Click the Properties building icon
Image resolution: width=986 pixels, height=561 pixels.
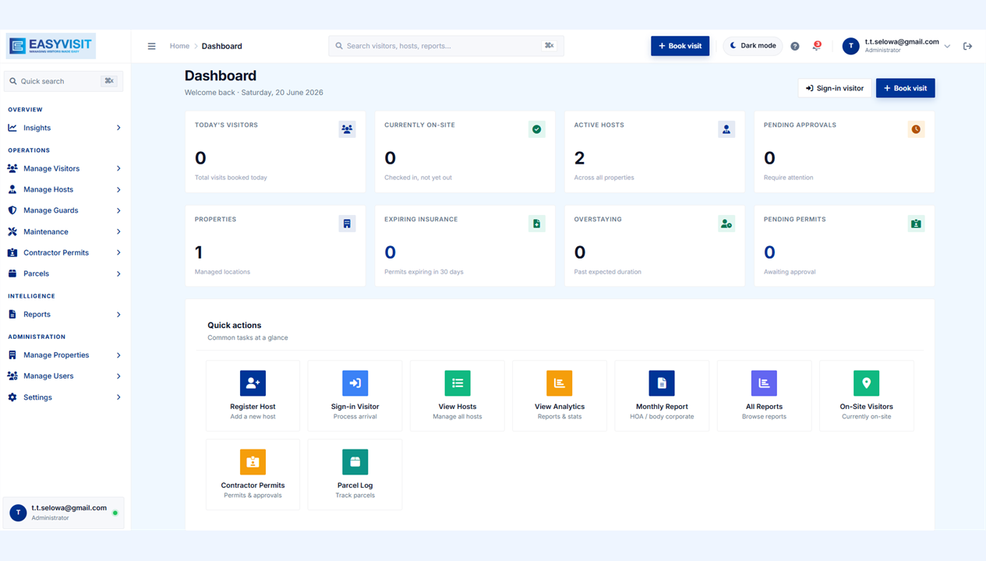pyautogui.click(x=347, y=224)
